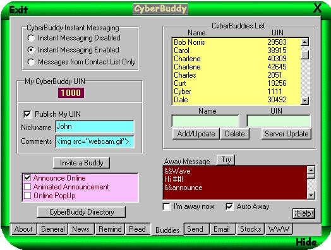Viewport: 331px width, 250px height.
Task: Toggle the Publish My UIN checkbox
Action: click(27, 114)
